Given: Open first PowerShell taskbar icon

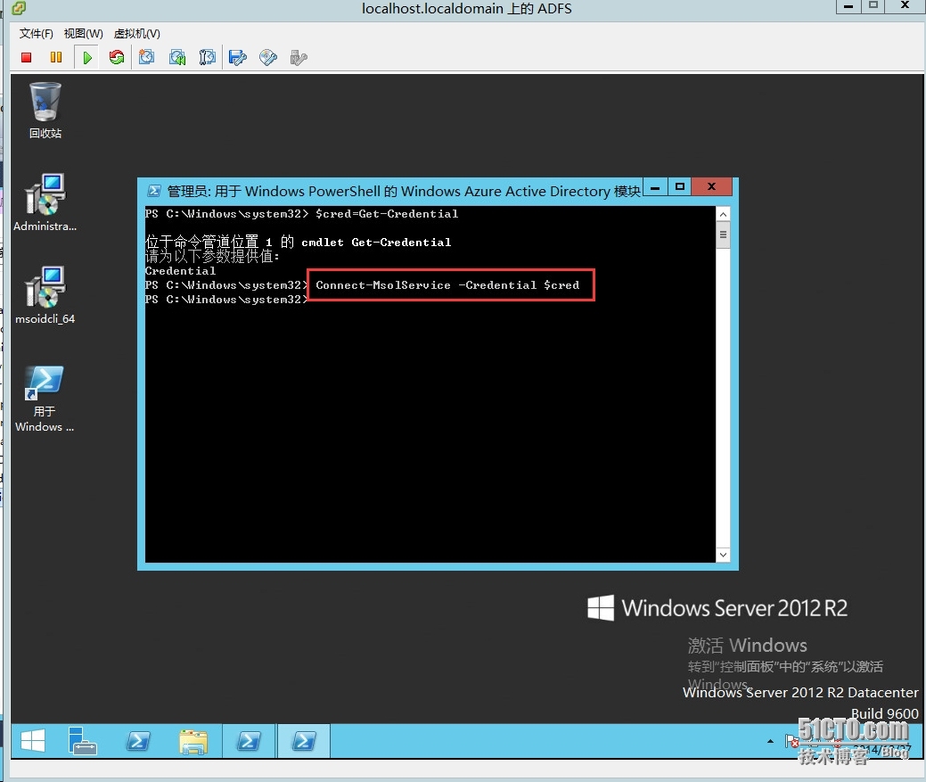Looking at the screenshot, I should point(138,741).
